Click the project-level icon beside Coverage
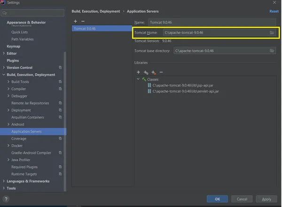The width and height of the screenshot is (282, 207). [x=60, y=138]
